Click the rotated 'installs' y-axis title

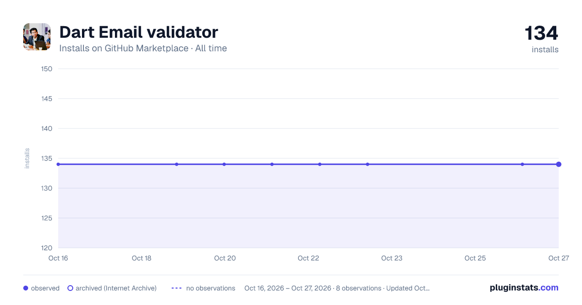pos(27,158)
